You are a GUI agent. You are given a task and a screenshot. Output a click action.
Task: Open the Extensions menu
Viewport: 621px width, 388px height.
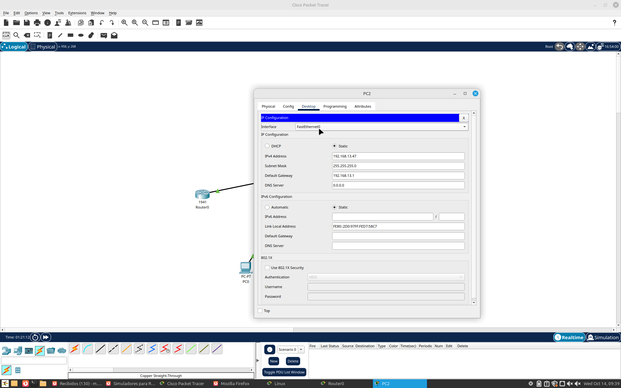coord(77,13)
